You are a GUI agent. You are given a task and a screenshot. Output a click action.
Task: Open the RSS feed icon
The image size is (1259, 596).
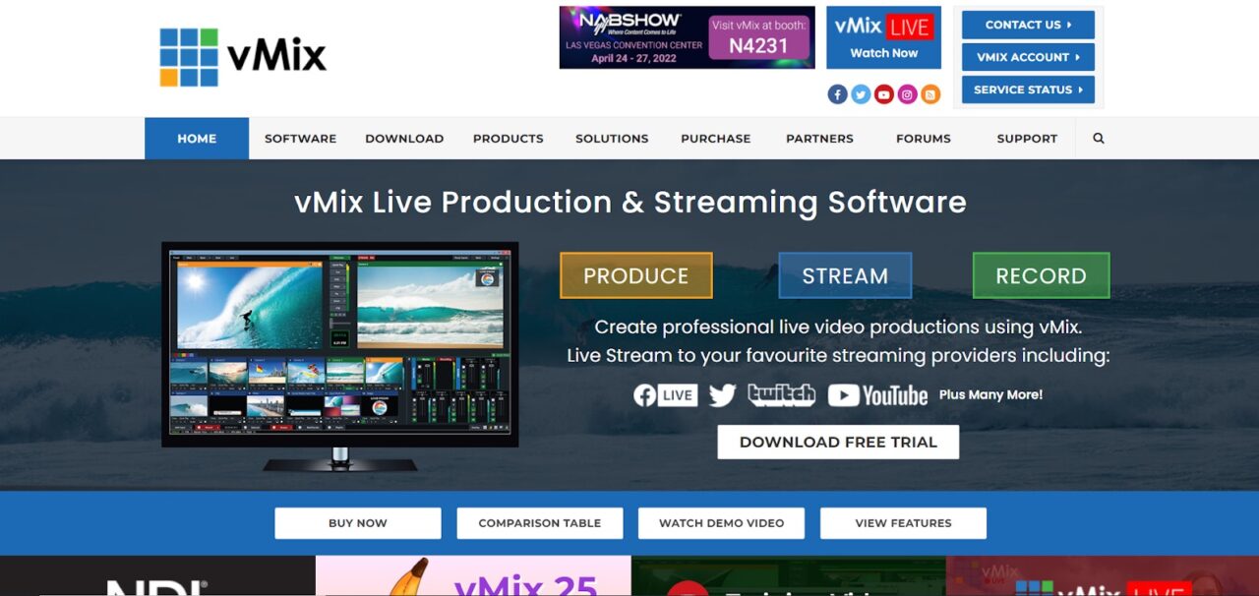point(930,94)
